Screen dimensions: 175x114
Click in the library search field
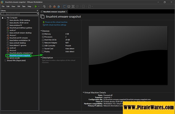click(x=20, y=14)
